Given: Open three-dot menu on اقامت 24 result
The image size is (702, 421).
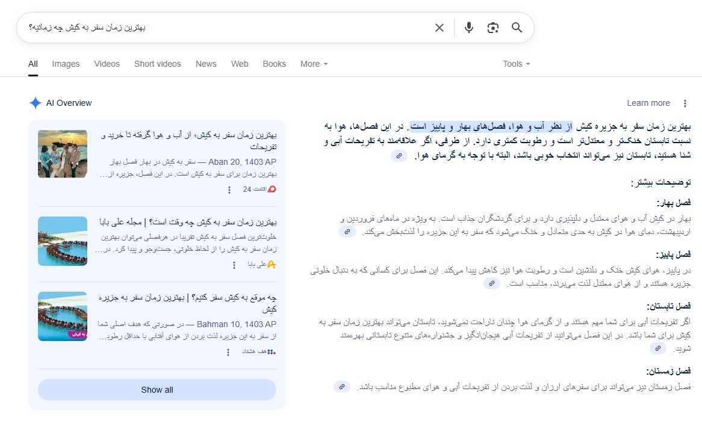Looking at the screenshot, I should point(229,190).
